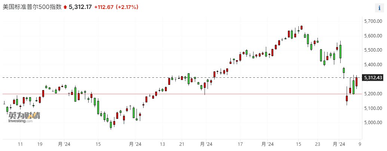Click date label 21 on time axis

click(x=182, y=144)
